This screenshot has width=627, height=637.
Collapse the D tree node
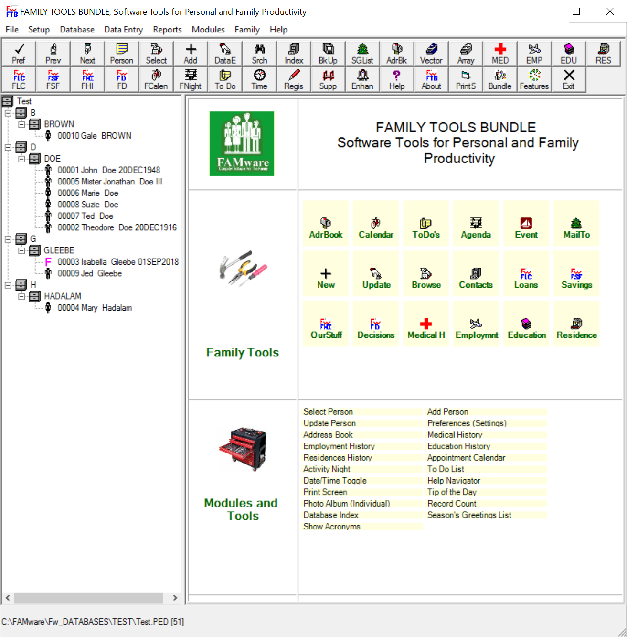8,147
